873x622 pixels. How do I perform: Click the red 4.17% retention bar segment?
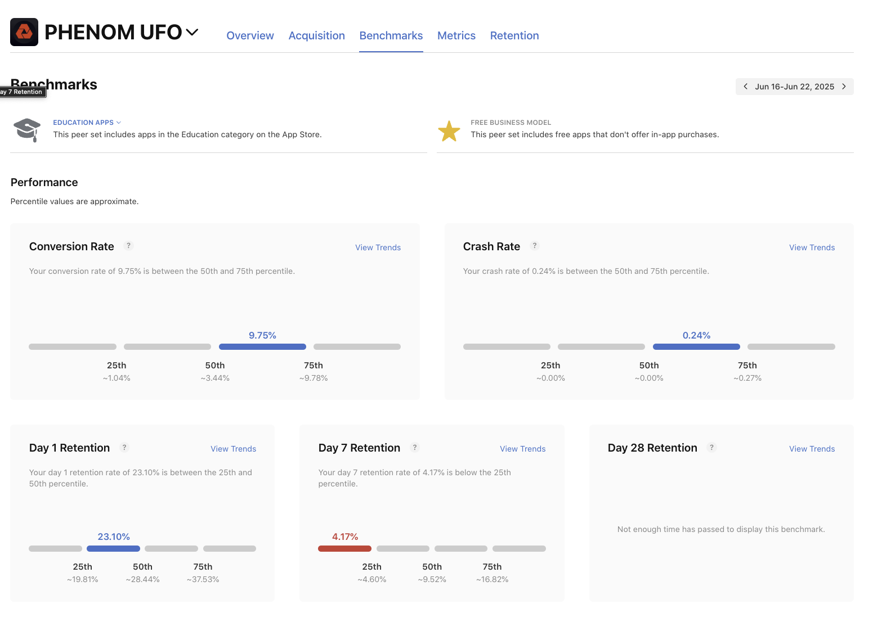344,548
